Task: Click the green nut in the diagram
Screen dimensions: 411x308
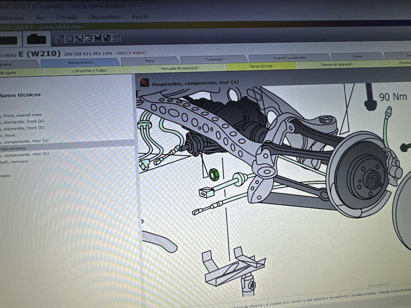Action: (214, 174)
